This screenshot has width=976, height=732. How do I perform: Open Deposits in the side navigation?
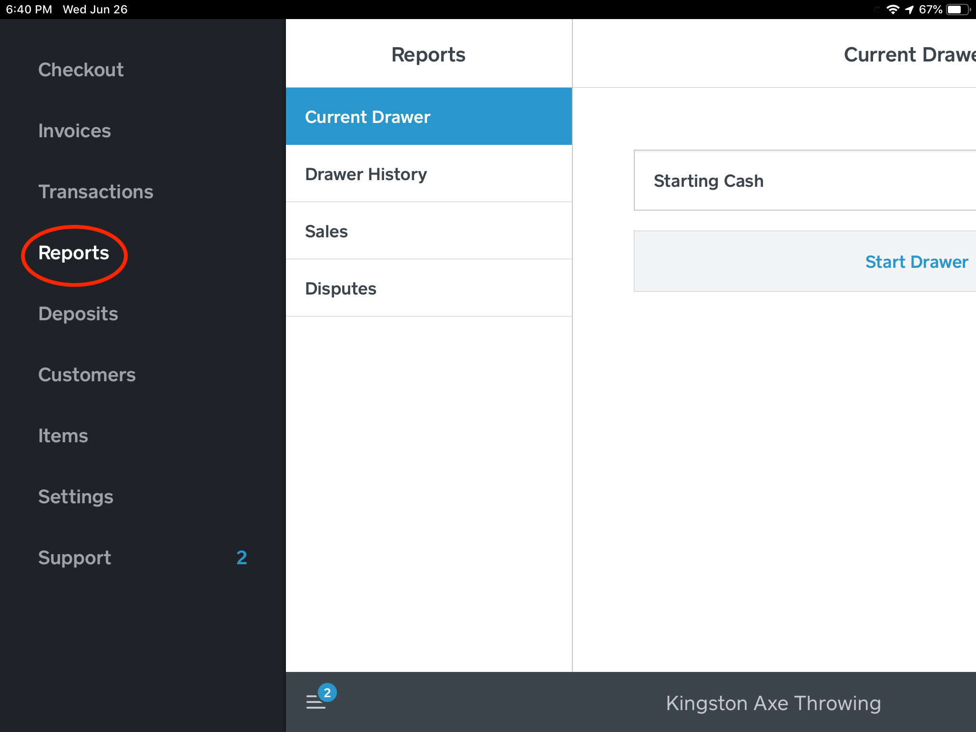78,314
